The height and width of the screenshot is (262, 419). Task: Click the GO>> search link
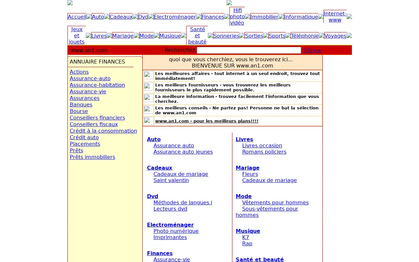[313, 50]
